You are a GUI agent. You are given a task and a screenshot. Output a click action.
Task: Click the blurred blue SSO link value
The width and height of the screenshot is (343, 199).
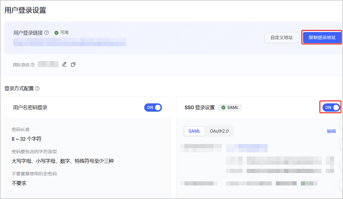tap(247, 148)
